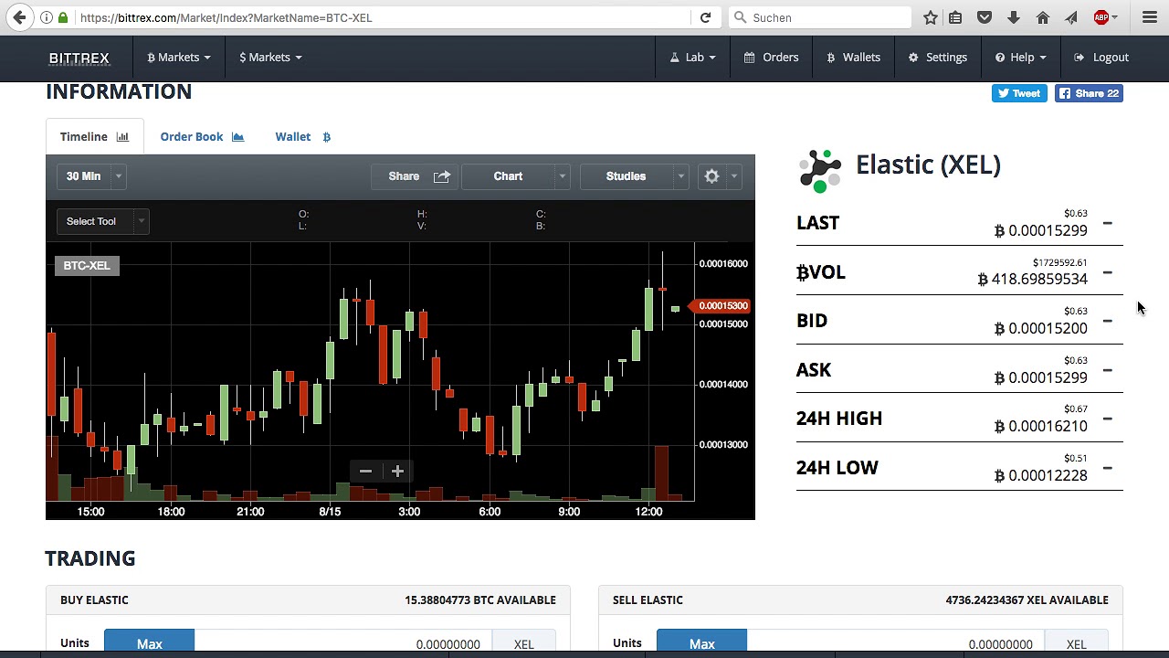Image resolution: width=1169 pixels, height=658 pixels.
Task: Click the Share arrow icon in chart toolbar
Action: pyautogui.click(x=442, y=176)
